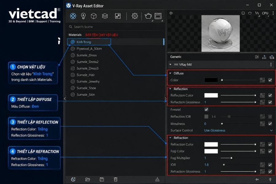Select the Sumele_Hair material
276x184 pixels.
pos(86,75)
